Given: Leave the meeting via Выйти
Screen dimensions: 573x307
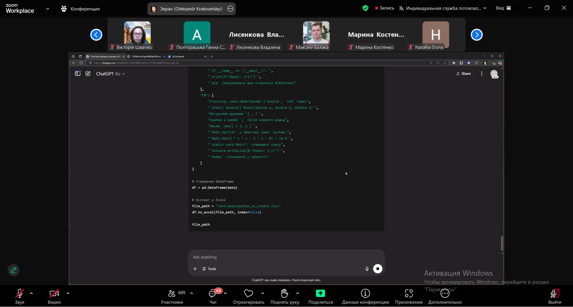Looking at the screenshot, I should [x=555, y=294].
